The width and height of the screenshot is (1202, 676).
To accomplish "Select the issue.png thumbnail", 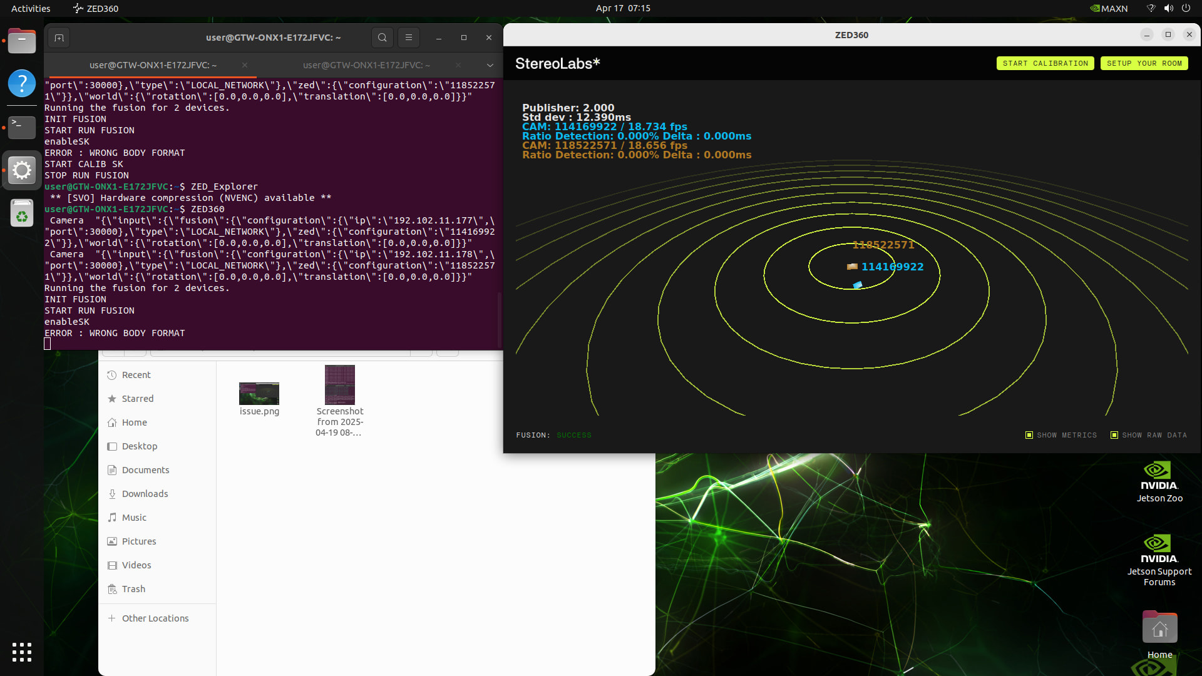I will tap(259, 394).
